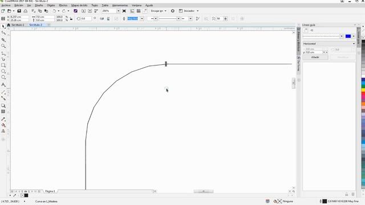Select the Smart Fill tool
The height and width of the screenshot is (205, 365).
pos(3,131)
